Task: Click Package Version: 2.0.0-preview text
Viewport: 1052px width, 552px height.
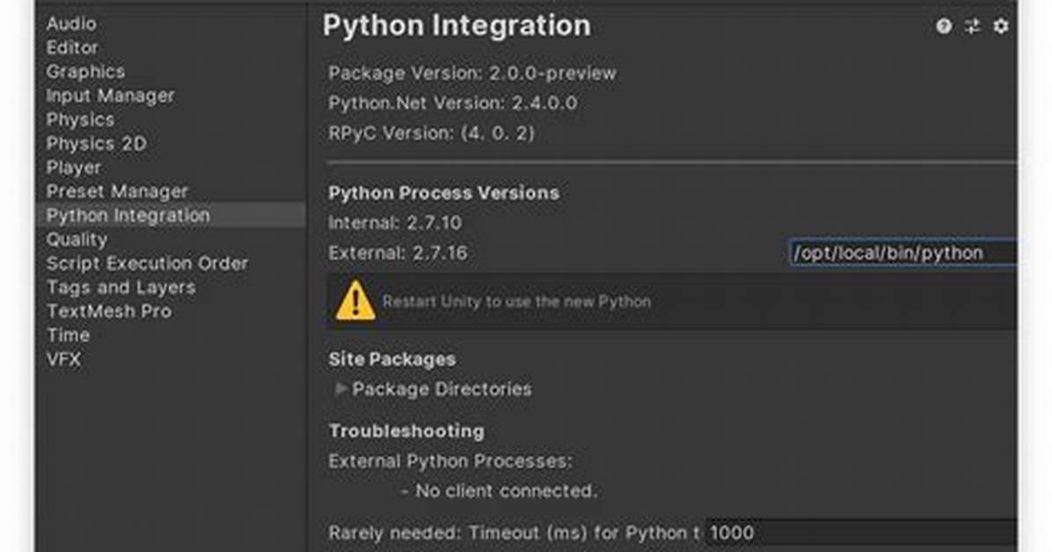Action: point(472,73)
